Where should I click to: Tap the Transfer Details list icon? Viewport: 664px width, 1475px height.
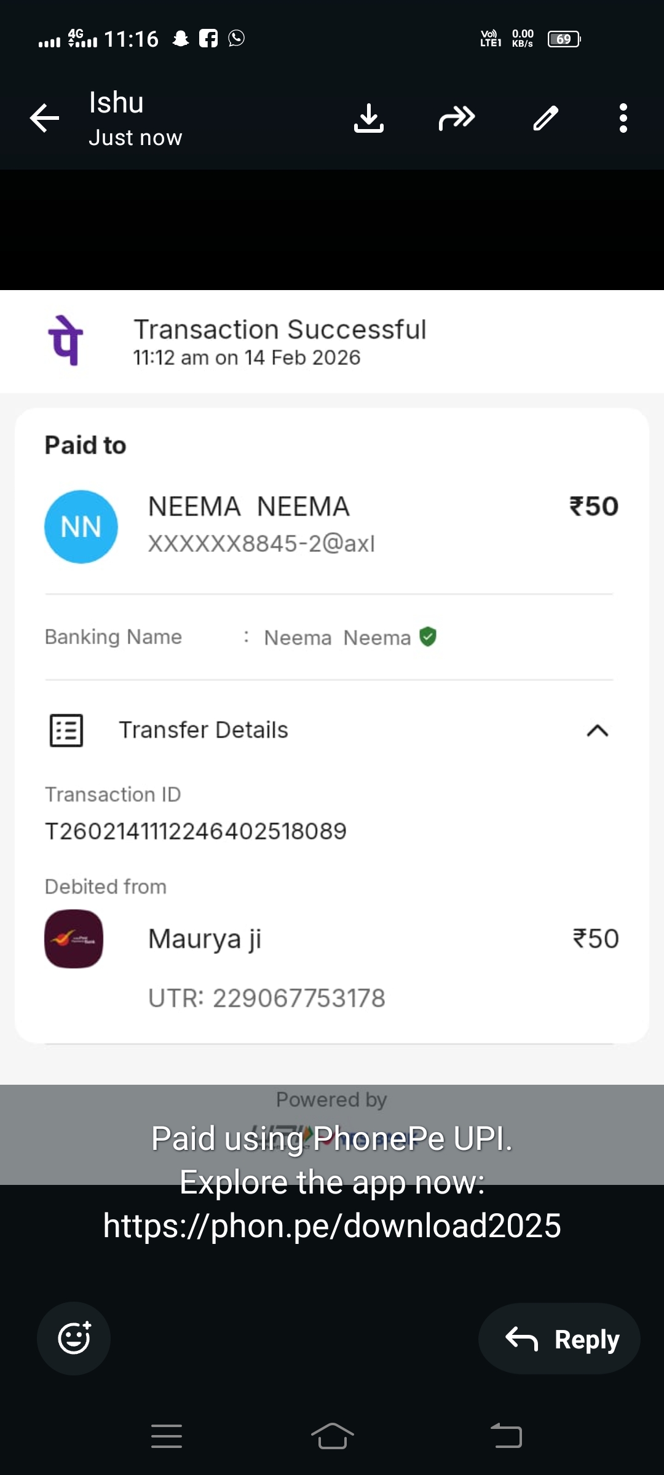(66, 730)
